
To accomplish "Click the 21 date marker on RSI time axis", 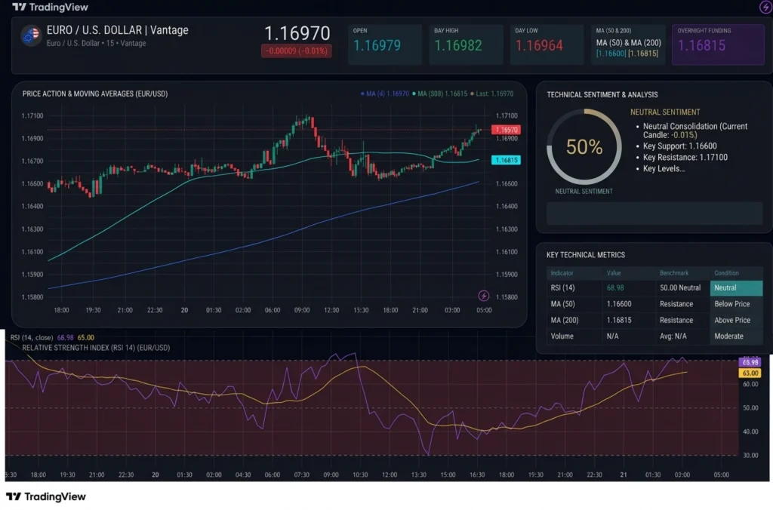I will (624, 475).
